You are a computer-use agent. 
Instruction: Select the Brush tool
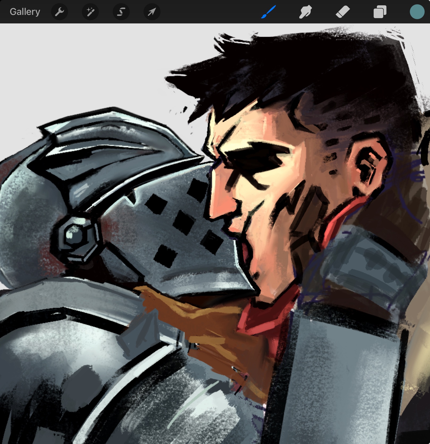click(268, 12)
